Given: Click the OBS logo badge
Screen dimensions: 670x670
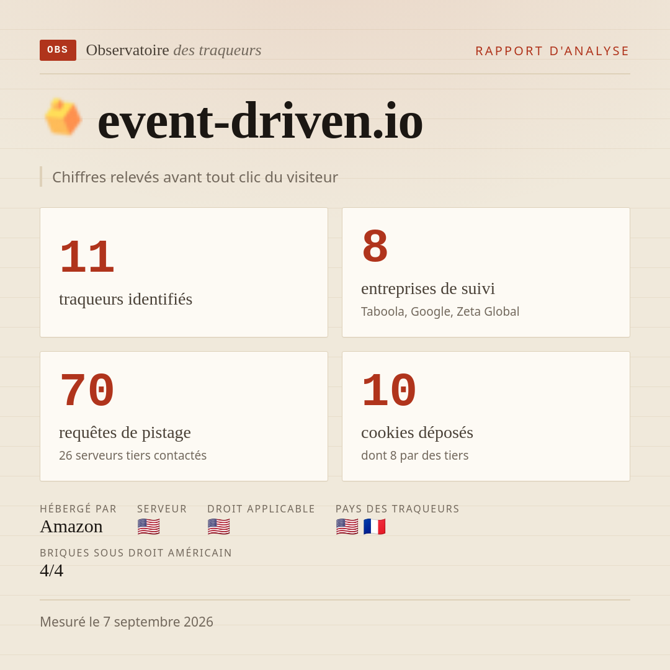Looking at the screenshot, I should tap(58, 50).
